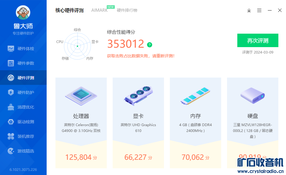Screen dimensions: 286x175
Task: Minimize the window
Action: coord(270,10)
